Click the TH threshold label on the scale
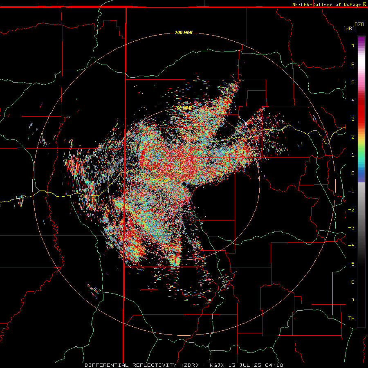Screen dimensions: 368x368 [351, 319]
